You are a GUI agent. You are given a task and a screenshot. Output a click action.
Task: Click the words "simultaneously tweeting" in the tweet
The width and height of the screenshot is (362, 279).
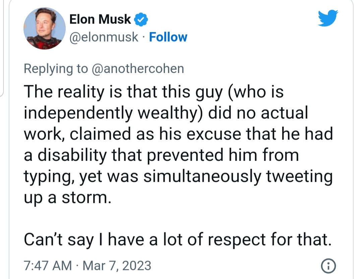click(238, 176)
